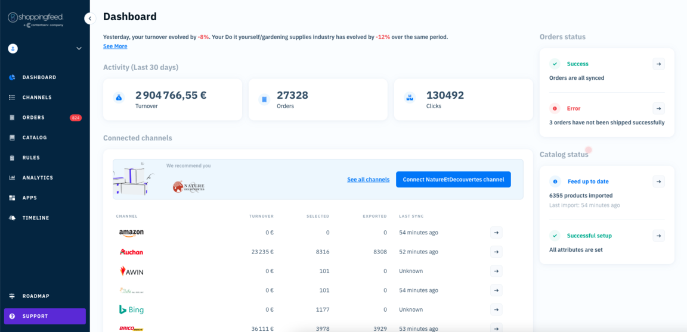Click the Channels list icon

tap(13, 98)
